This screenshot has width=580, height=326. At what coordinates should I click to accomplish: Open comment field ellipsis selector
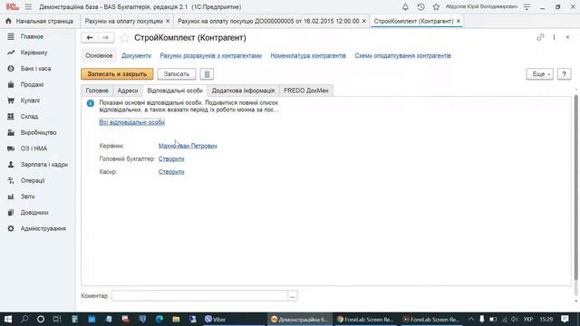[x=293, y=296]
